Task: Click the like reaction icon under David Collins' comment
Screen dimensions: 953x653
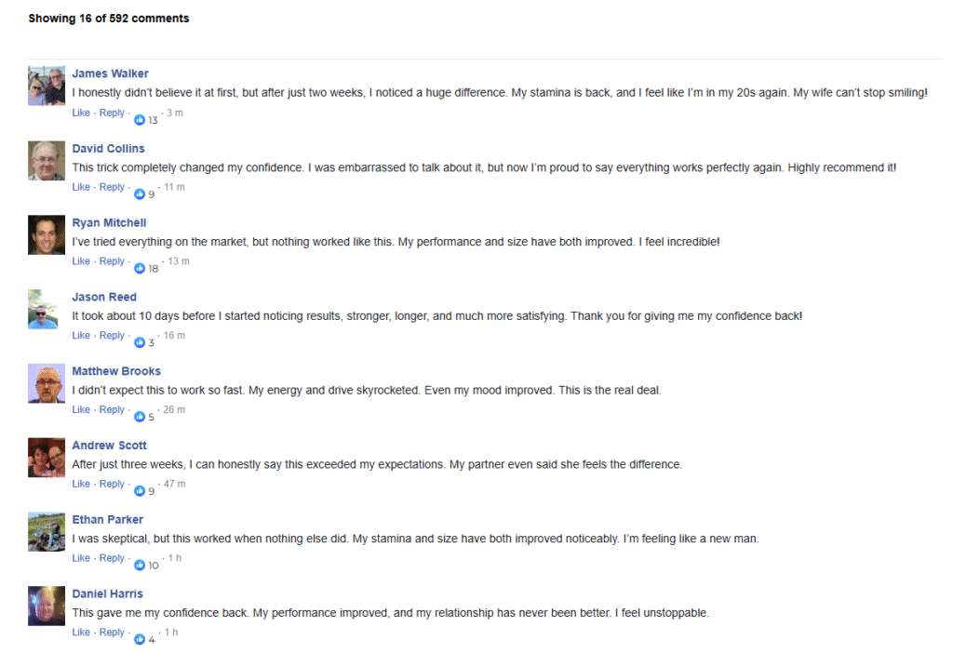Action: [141, 194]
